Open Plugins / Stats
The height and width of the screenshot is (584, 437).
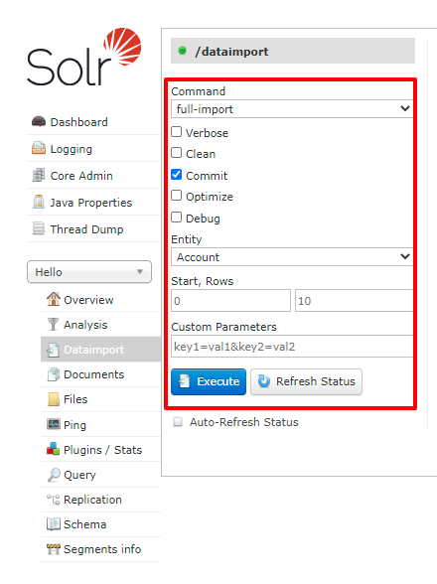point(103,450)
